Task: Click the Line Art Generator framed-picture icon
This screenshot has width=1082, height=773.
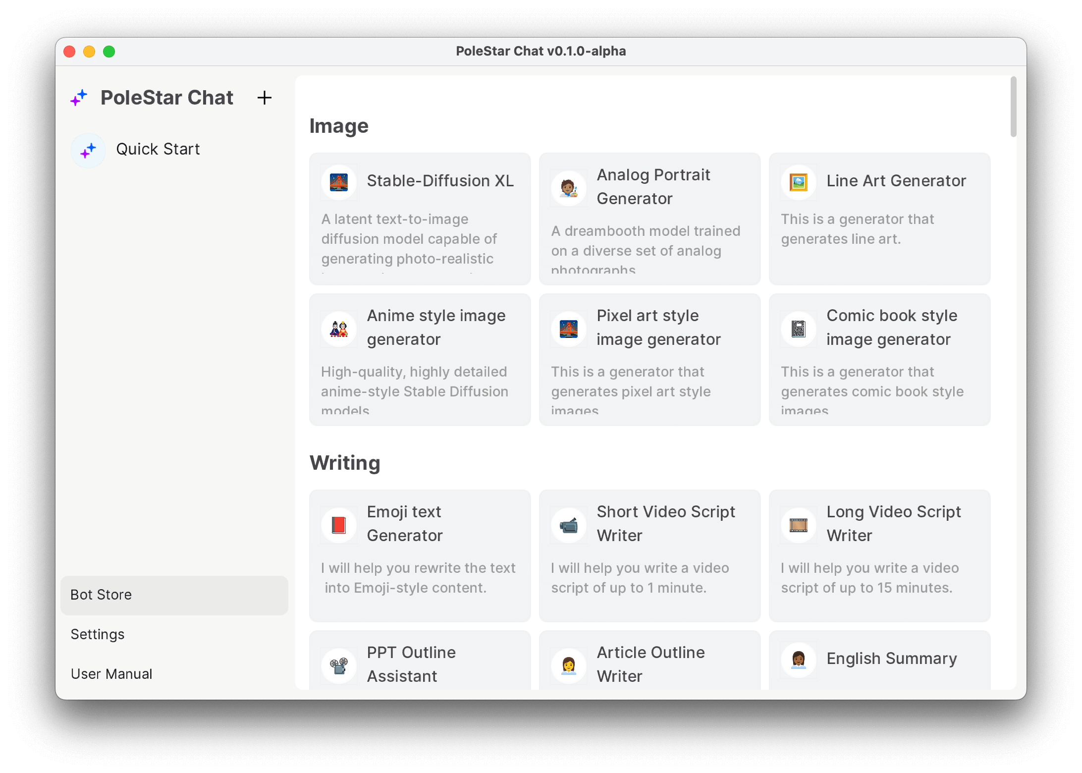Action: [798, 182]
